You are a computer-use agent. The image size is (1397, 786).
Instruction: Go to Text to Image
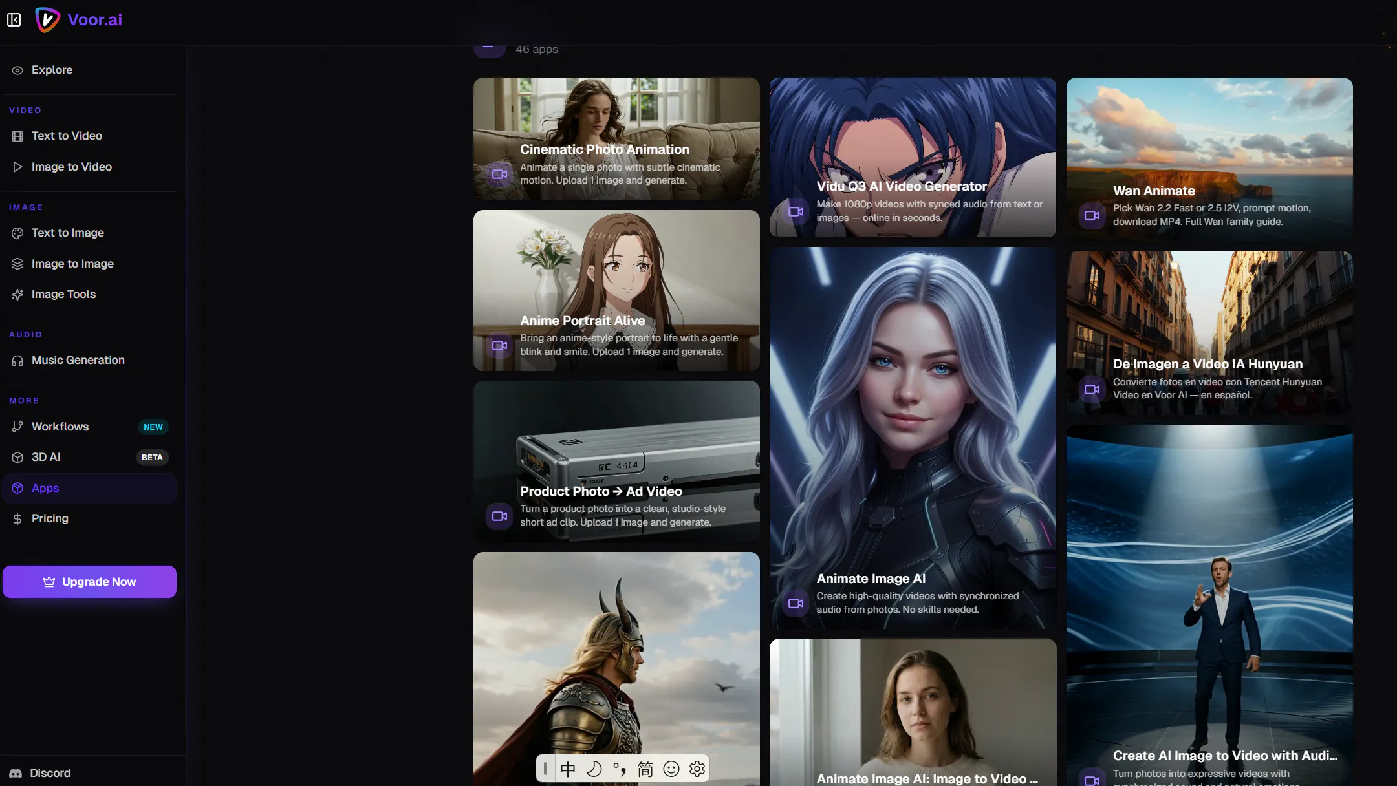click(89, 233)
